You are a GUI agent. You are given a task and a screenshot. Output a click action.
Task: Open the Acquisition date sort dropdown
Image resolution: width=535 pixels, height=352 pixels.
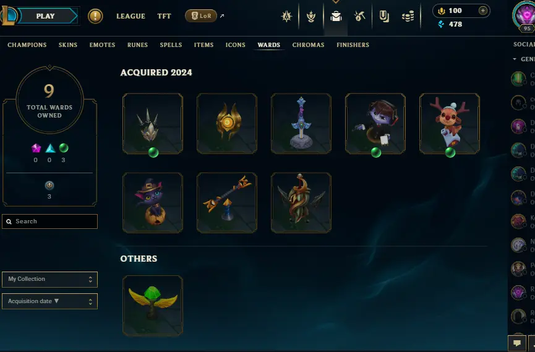pos(50,301)
